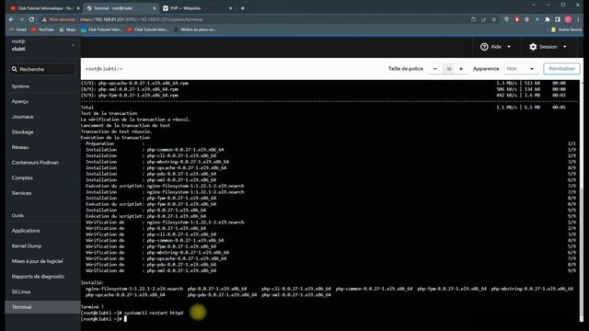The image size is (589, 331).
Task: Expand the Session dropdown arrow
Action: (564, 47)
